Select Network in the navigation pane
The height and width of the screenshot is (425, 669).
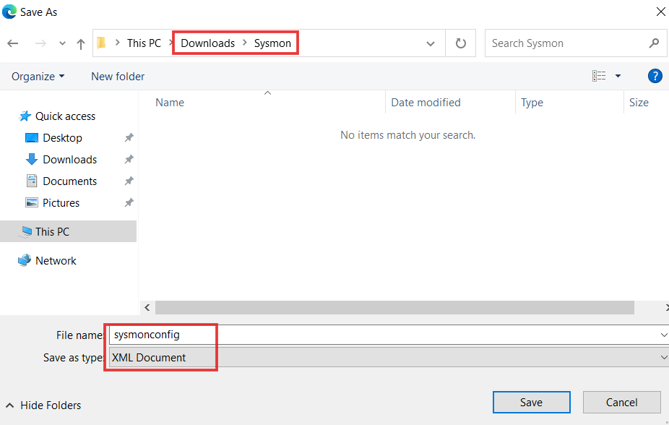pyautogui.click(x=56, y=261)
